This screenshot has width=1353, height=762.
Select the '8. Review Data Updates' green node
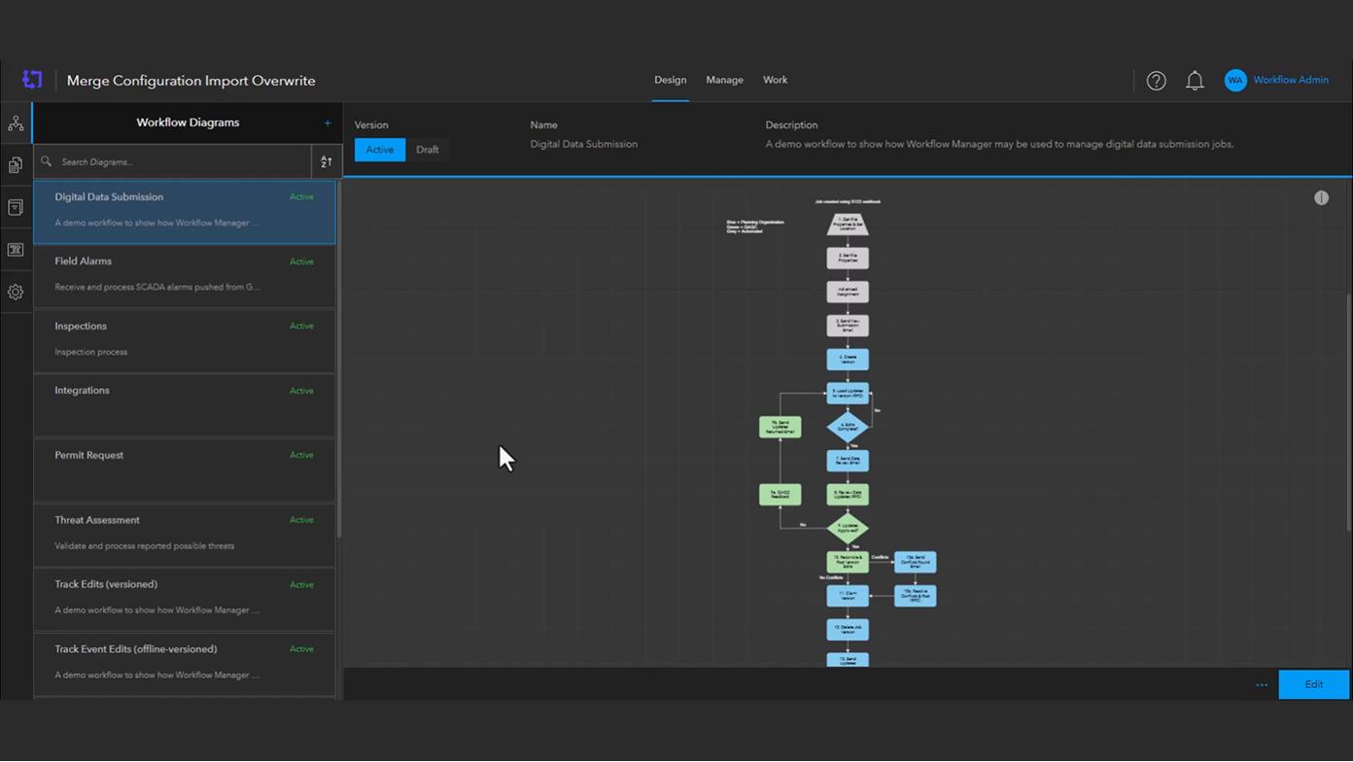pyautogui.click(x=848, y=495)
